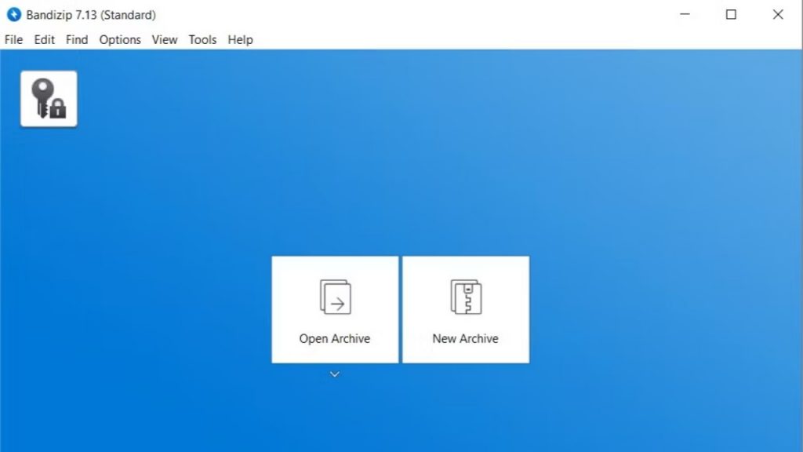Maximize the Bandizip window
This screenshot has height=452, width=803.
coord(731,15)
